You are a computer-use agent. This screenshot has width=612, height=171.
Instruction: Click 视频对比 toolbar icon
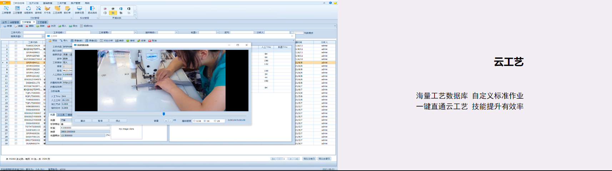(81, 26)
